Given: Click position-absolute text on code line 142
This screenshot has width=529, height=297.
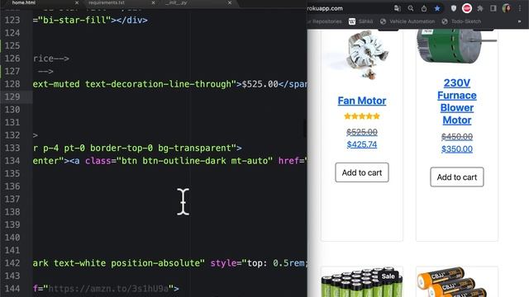Looking at the screenshot, I should [155, 263].
